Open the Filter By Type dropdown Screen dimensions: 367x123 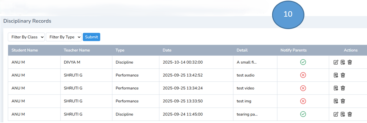64,37
